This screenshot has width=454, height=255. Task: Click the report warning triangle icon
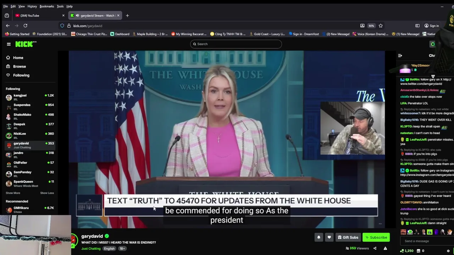(x=385, y=248)
